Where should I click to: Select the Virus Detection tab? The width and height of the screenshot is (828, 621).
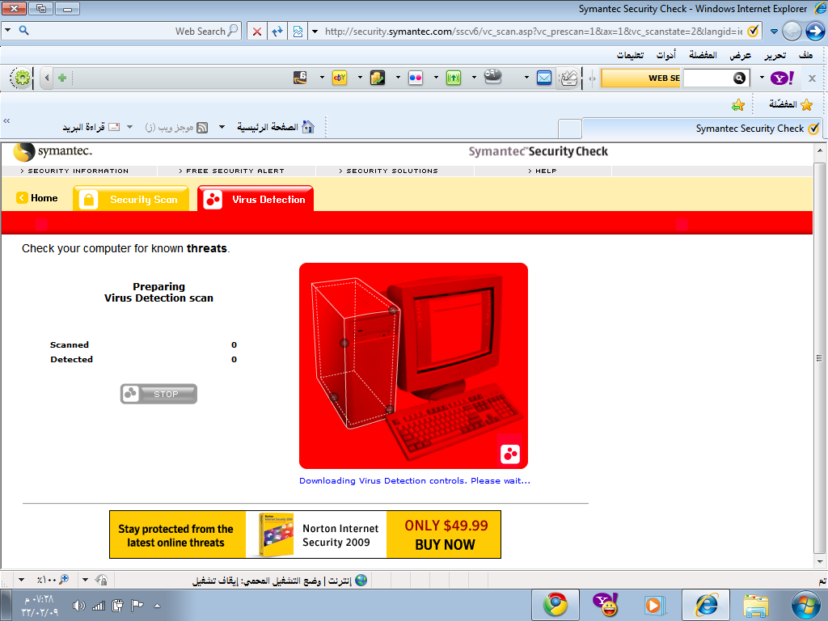[x=256, y=199]
